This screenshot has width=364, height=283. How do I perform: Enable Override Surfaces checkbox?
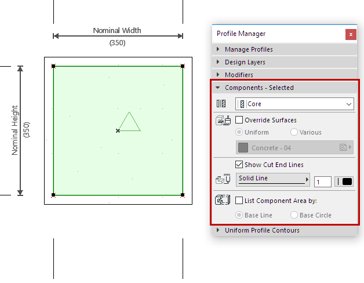point(239,120)
